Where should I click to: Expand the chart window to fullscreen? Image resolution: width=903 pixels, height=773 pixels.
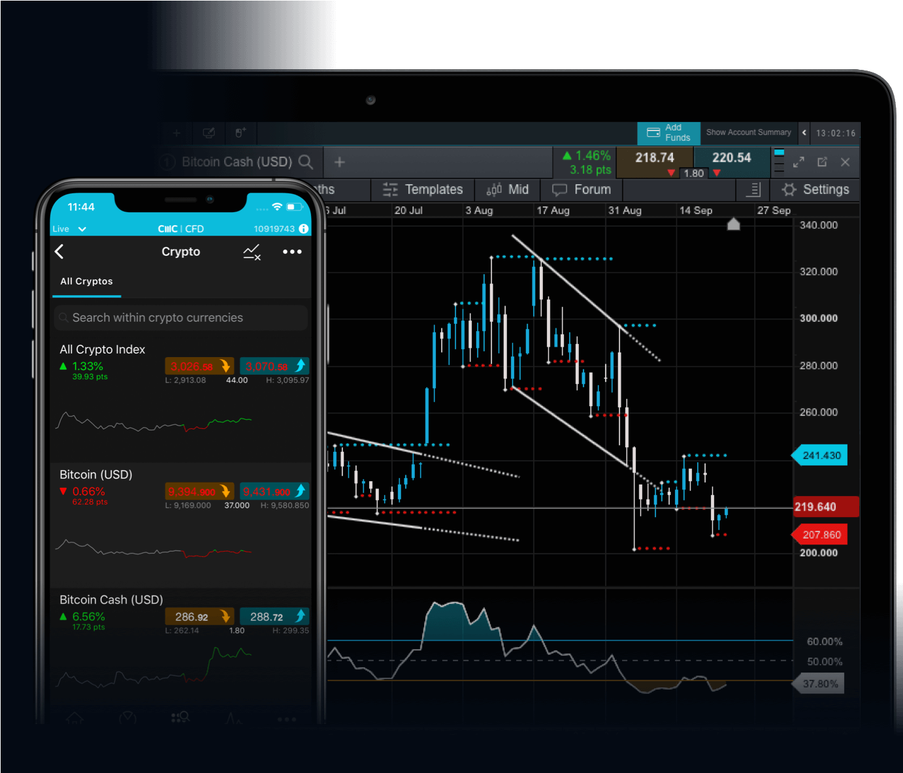coord(798,162)
